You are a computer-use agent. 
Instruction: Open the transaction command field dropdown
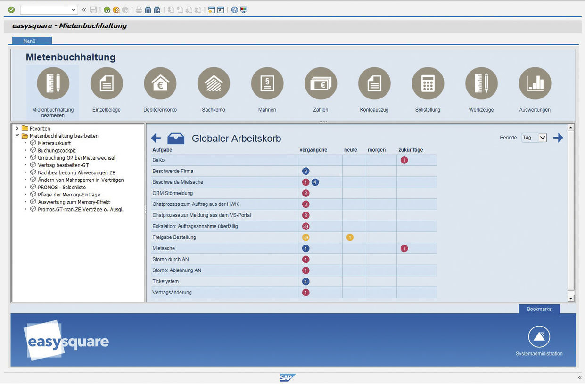pos(74,10)
